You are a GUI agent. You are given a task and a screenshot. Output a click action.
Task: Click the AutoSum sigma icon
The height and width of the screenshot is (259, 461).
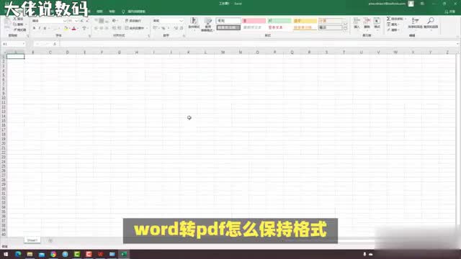[388, 19]
